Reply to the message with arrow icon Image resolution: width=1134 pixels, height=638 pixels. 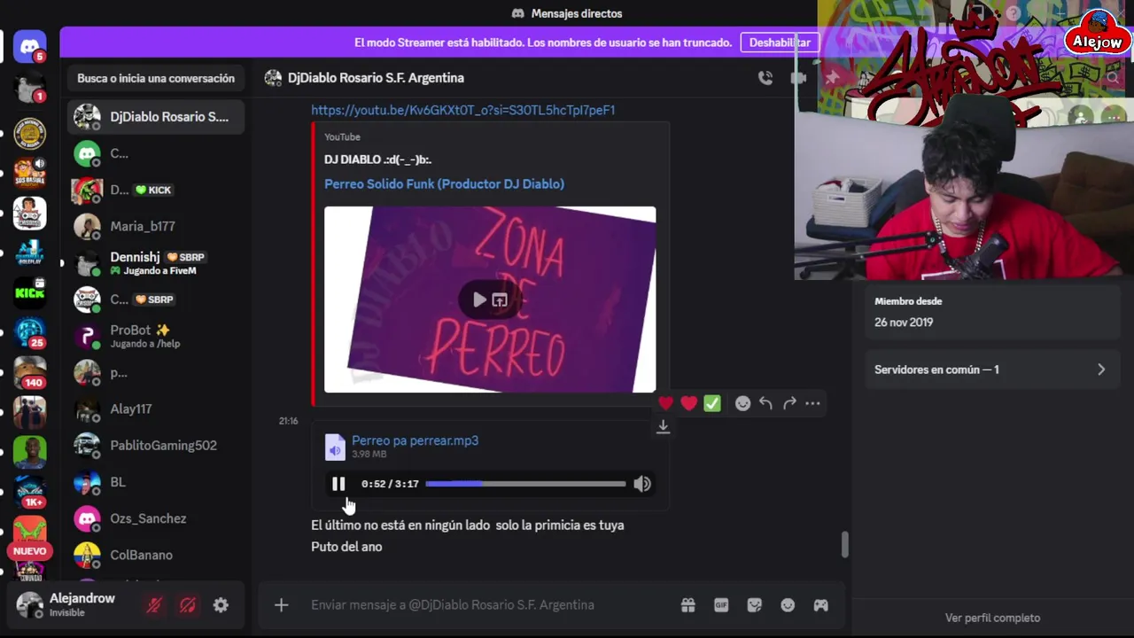point(765,403)
